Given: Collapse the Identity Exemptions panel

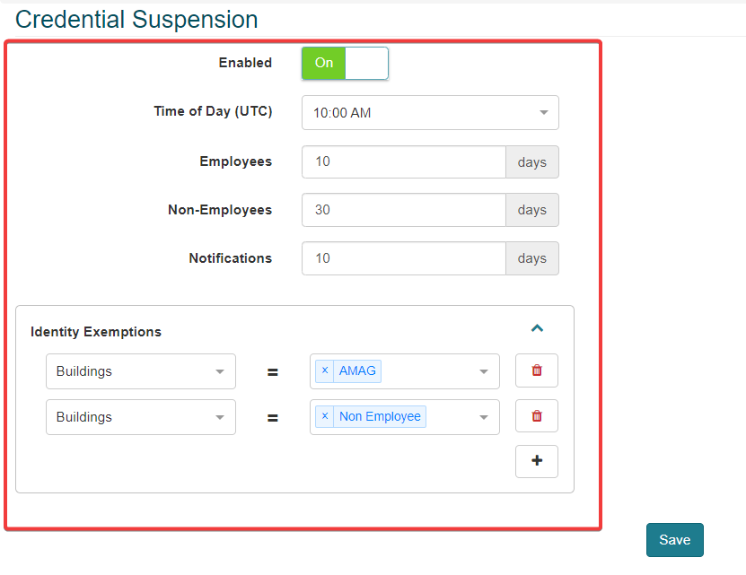Looking at the screenshot, I should [x=537, y=328].
